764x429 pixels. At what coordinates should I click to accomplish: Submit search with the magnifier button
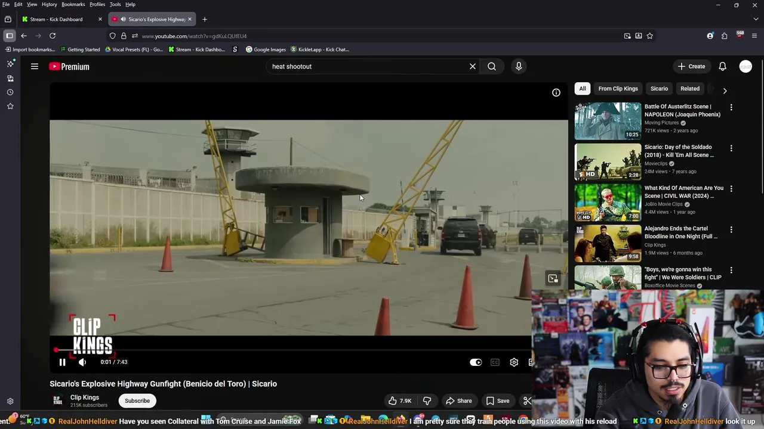tap(492, 66)
